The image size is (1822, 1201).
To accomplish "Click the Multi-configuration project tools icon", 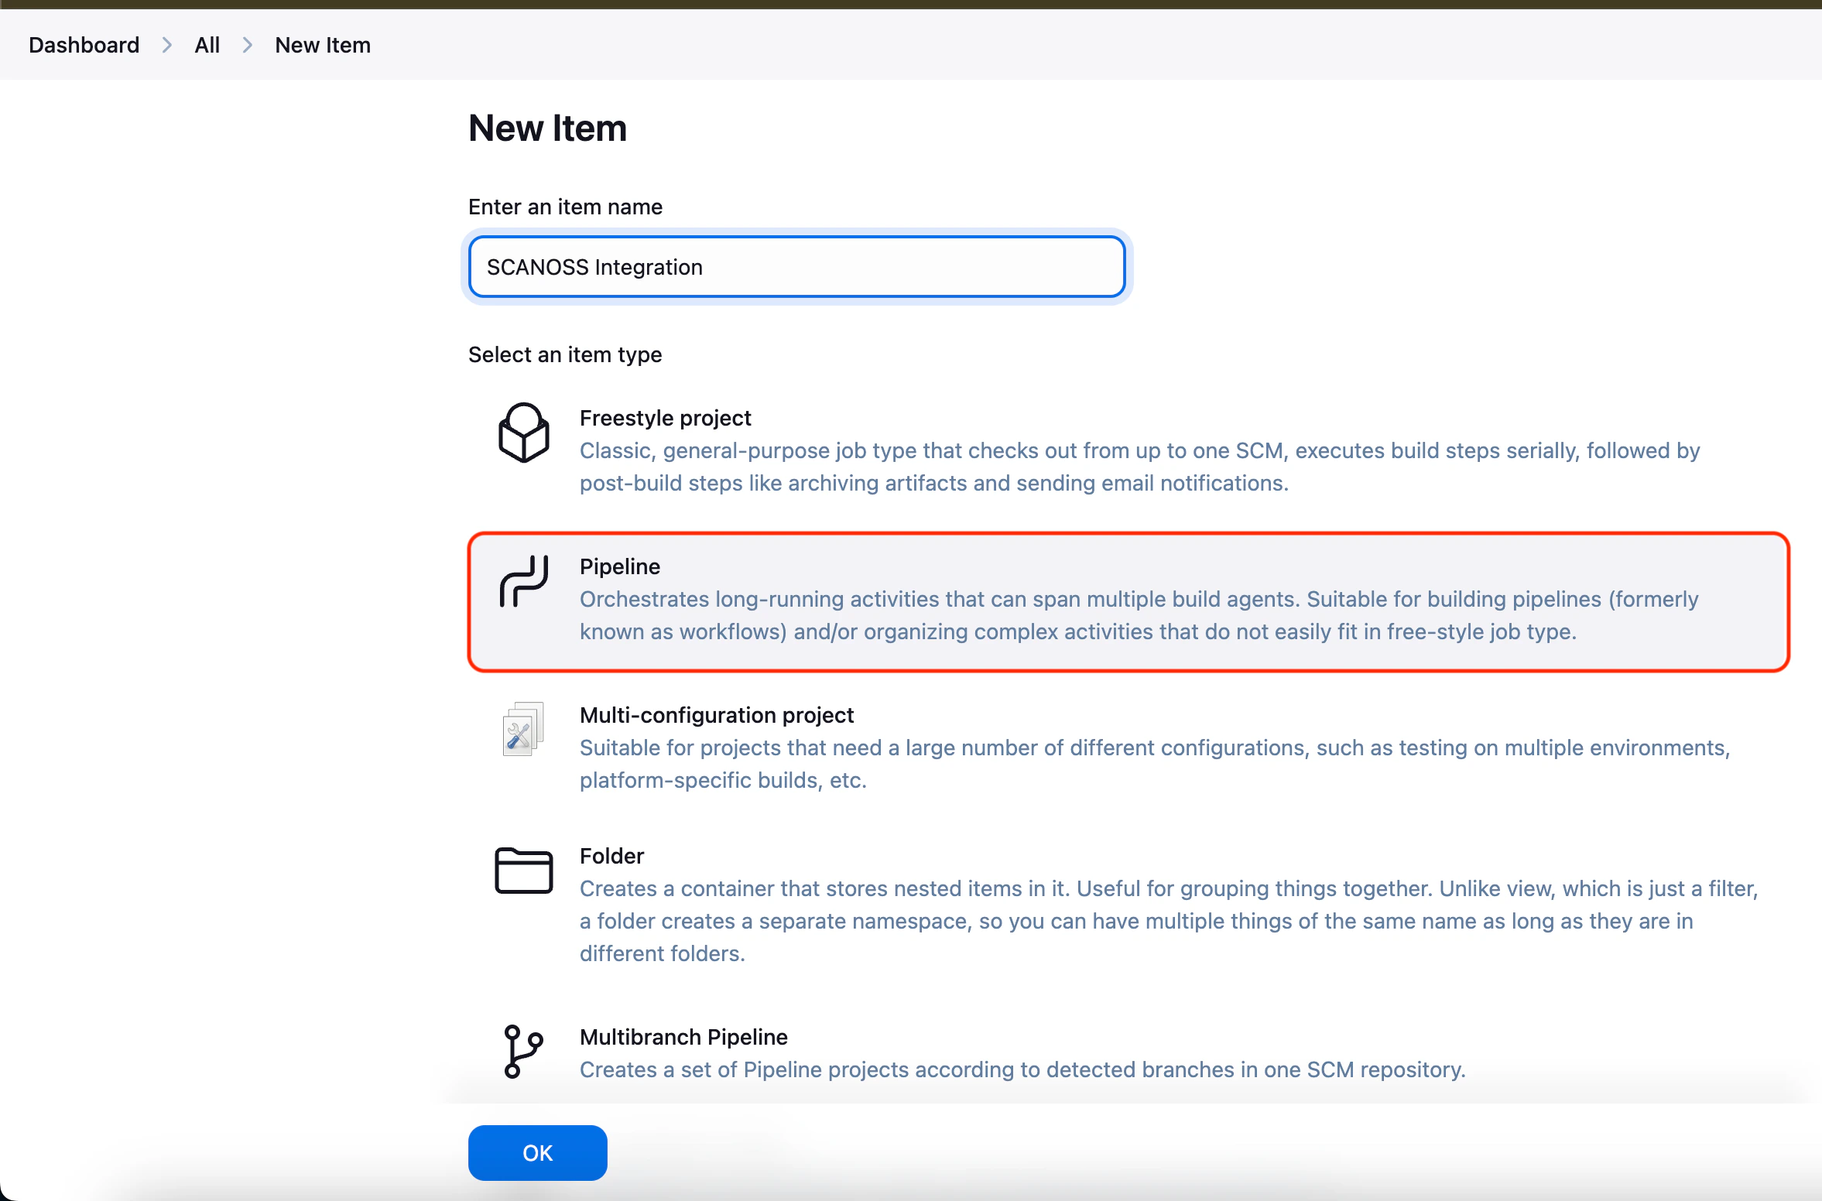I will [x=523, y=729].
